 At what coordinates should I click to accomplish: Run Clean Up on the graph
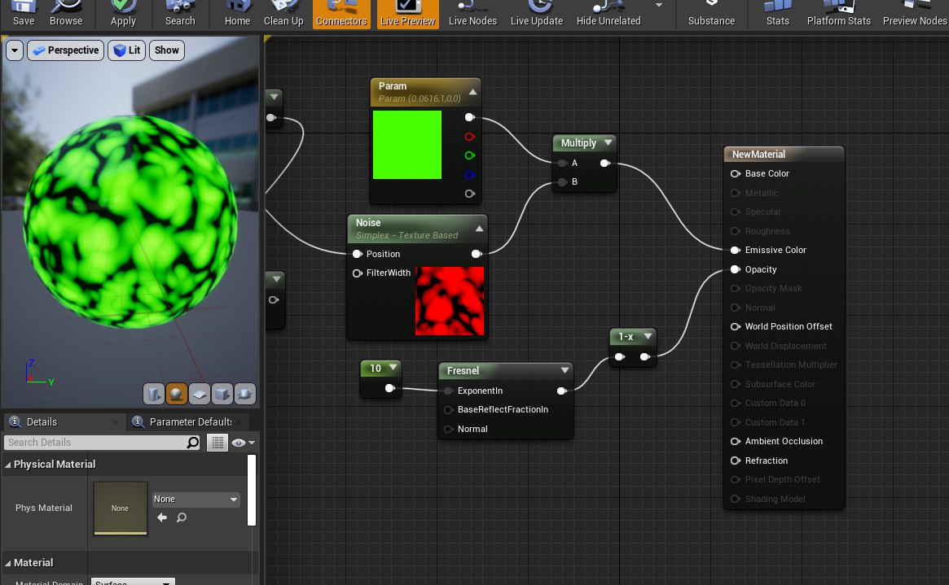pyautogui.click(x=283, y=14)
